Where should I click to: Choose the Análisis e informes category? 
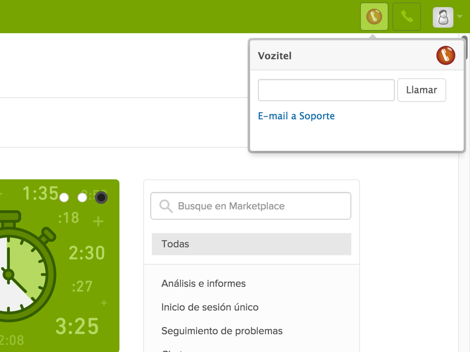coord(203,284)
